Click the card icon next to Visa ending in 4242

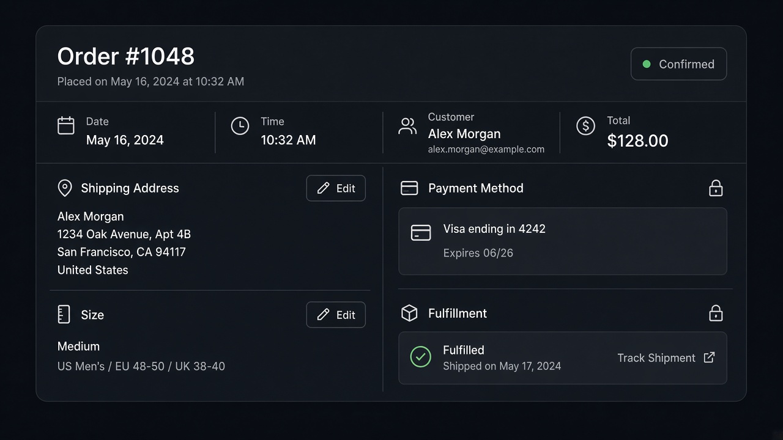(x=421, y=232)
